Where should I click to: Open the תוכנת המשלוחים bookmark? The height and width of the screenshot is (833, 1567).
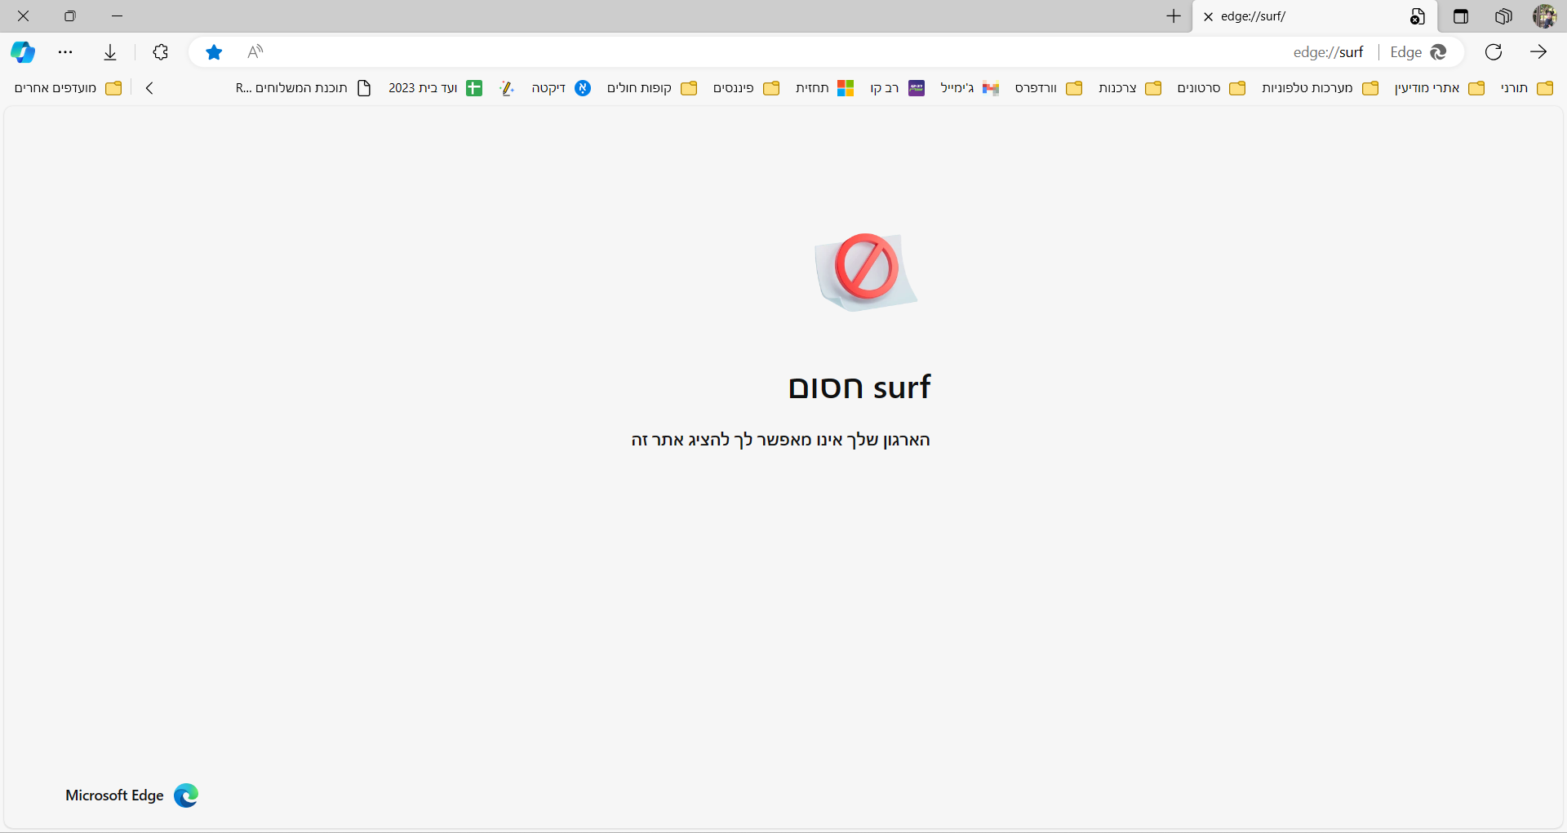[x=304, y=88]
